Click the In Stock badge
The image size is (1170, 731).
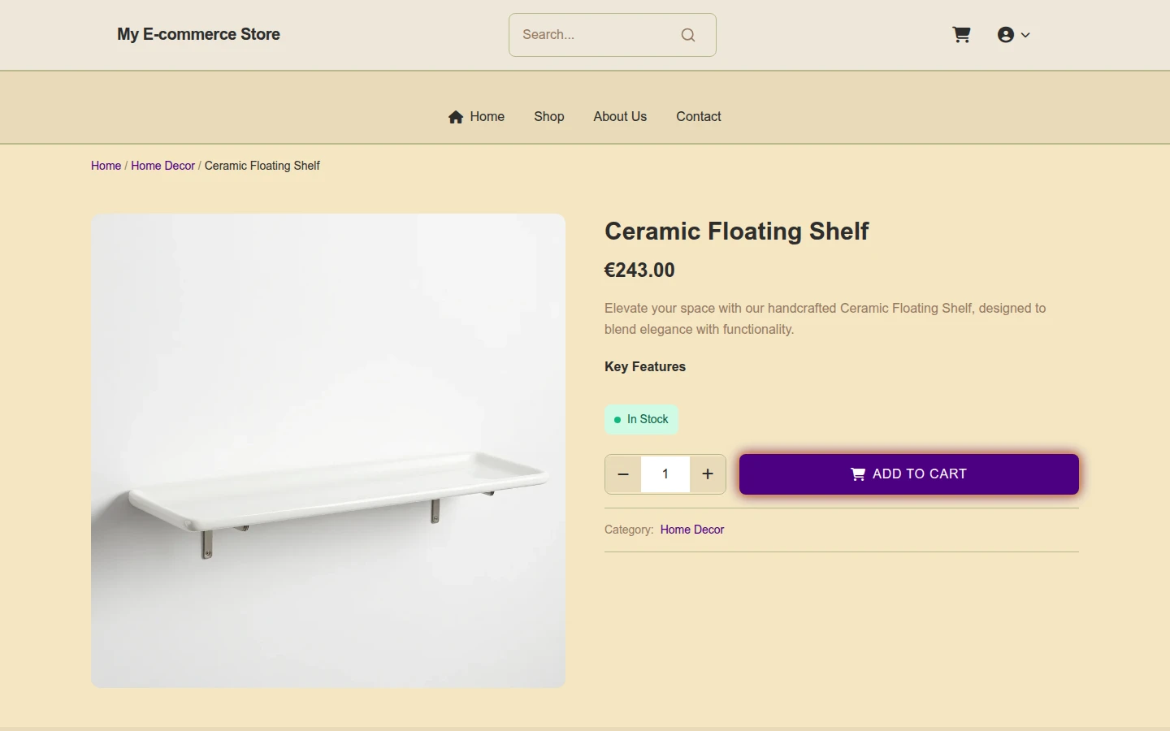coord(642,419)
